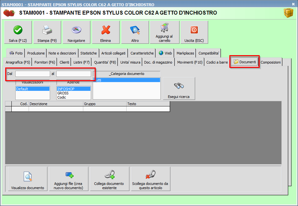This screenshot has height=206, width=298.
Task: Select Codic in Aziende list
Action: click(x=74, y=97)
